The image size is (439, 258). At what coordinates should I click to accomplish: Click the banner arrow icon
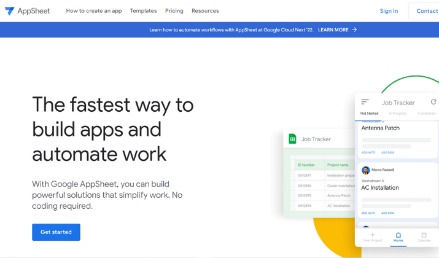[354, 29]
